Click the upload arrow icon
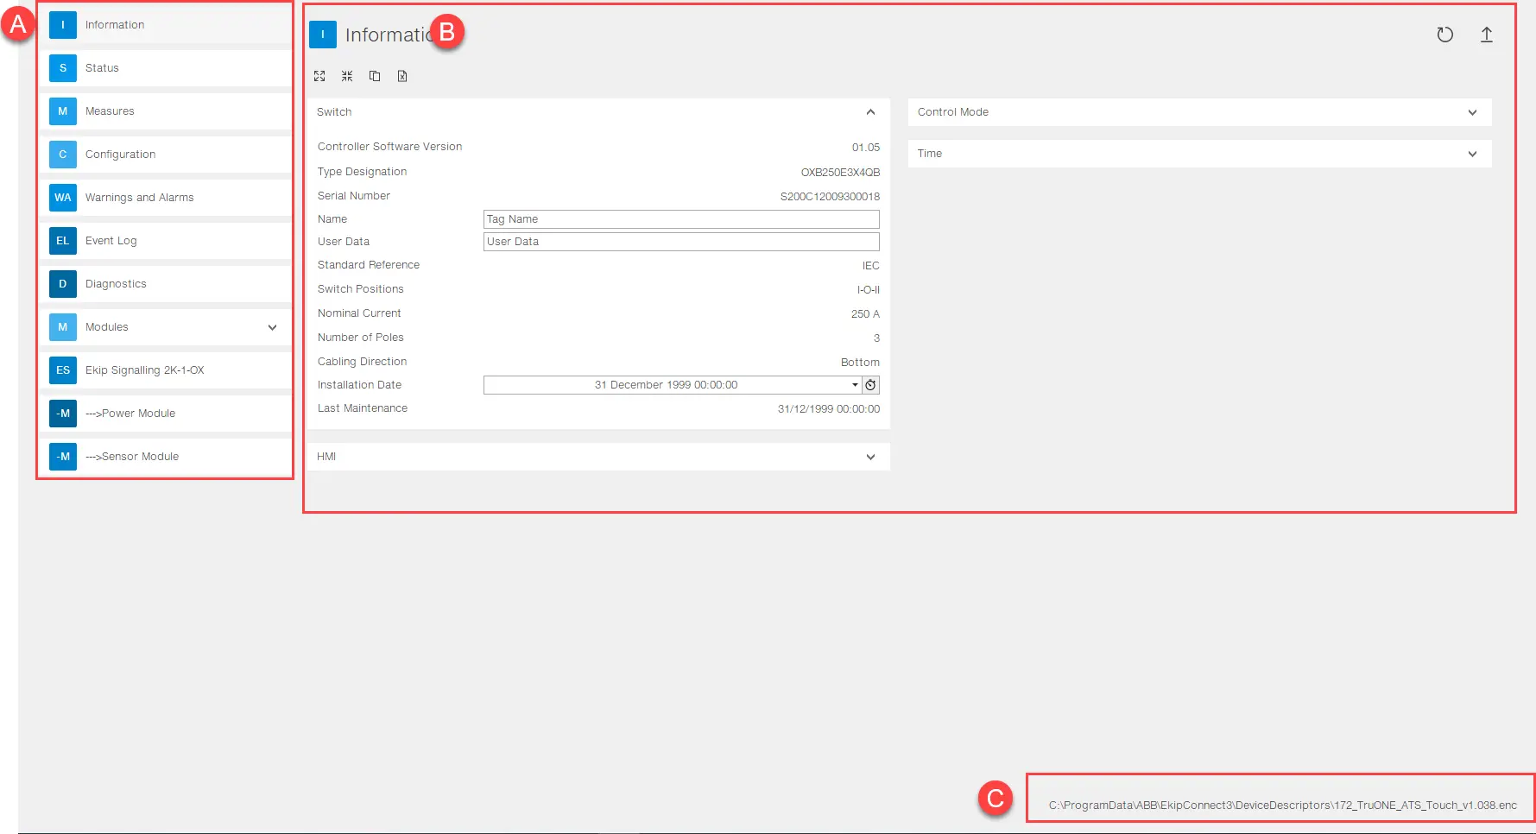Screen dimensions: 1536x834 [x=1486, y=35]
